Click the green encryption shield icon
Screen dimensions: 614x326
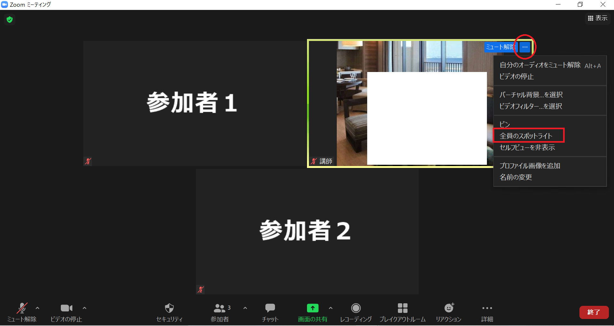[10, 20]
